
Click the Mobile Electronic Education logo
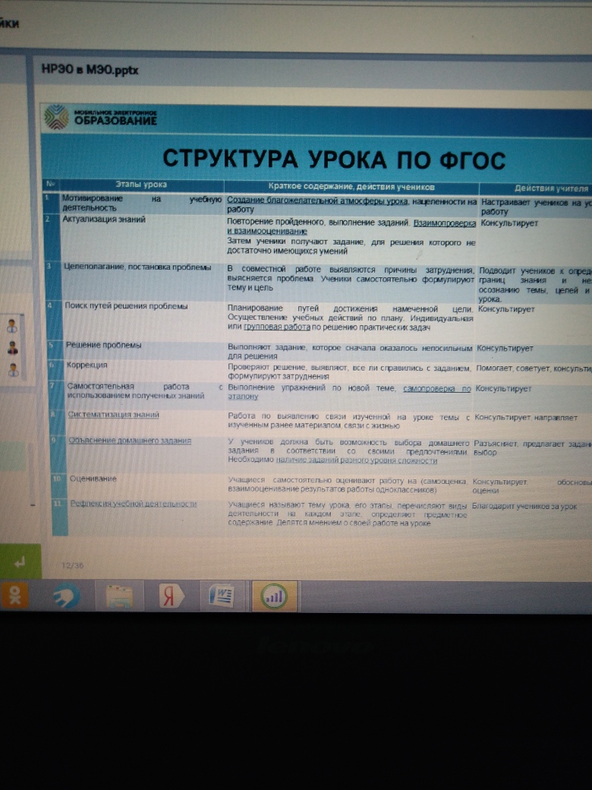101,118
